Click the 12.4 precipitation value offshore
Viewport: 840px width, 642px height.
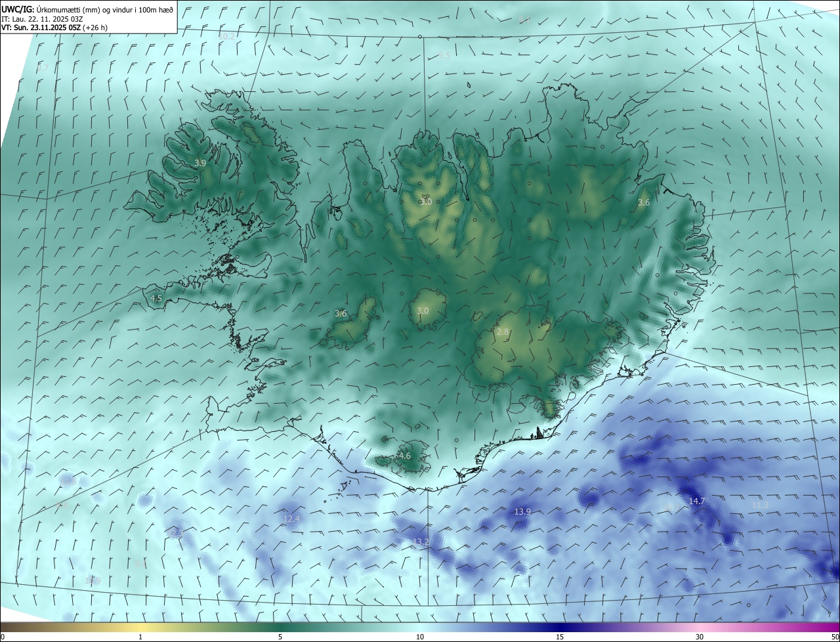(x=291, y=519)
